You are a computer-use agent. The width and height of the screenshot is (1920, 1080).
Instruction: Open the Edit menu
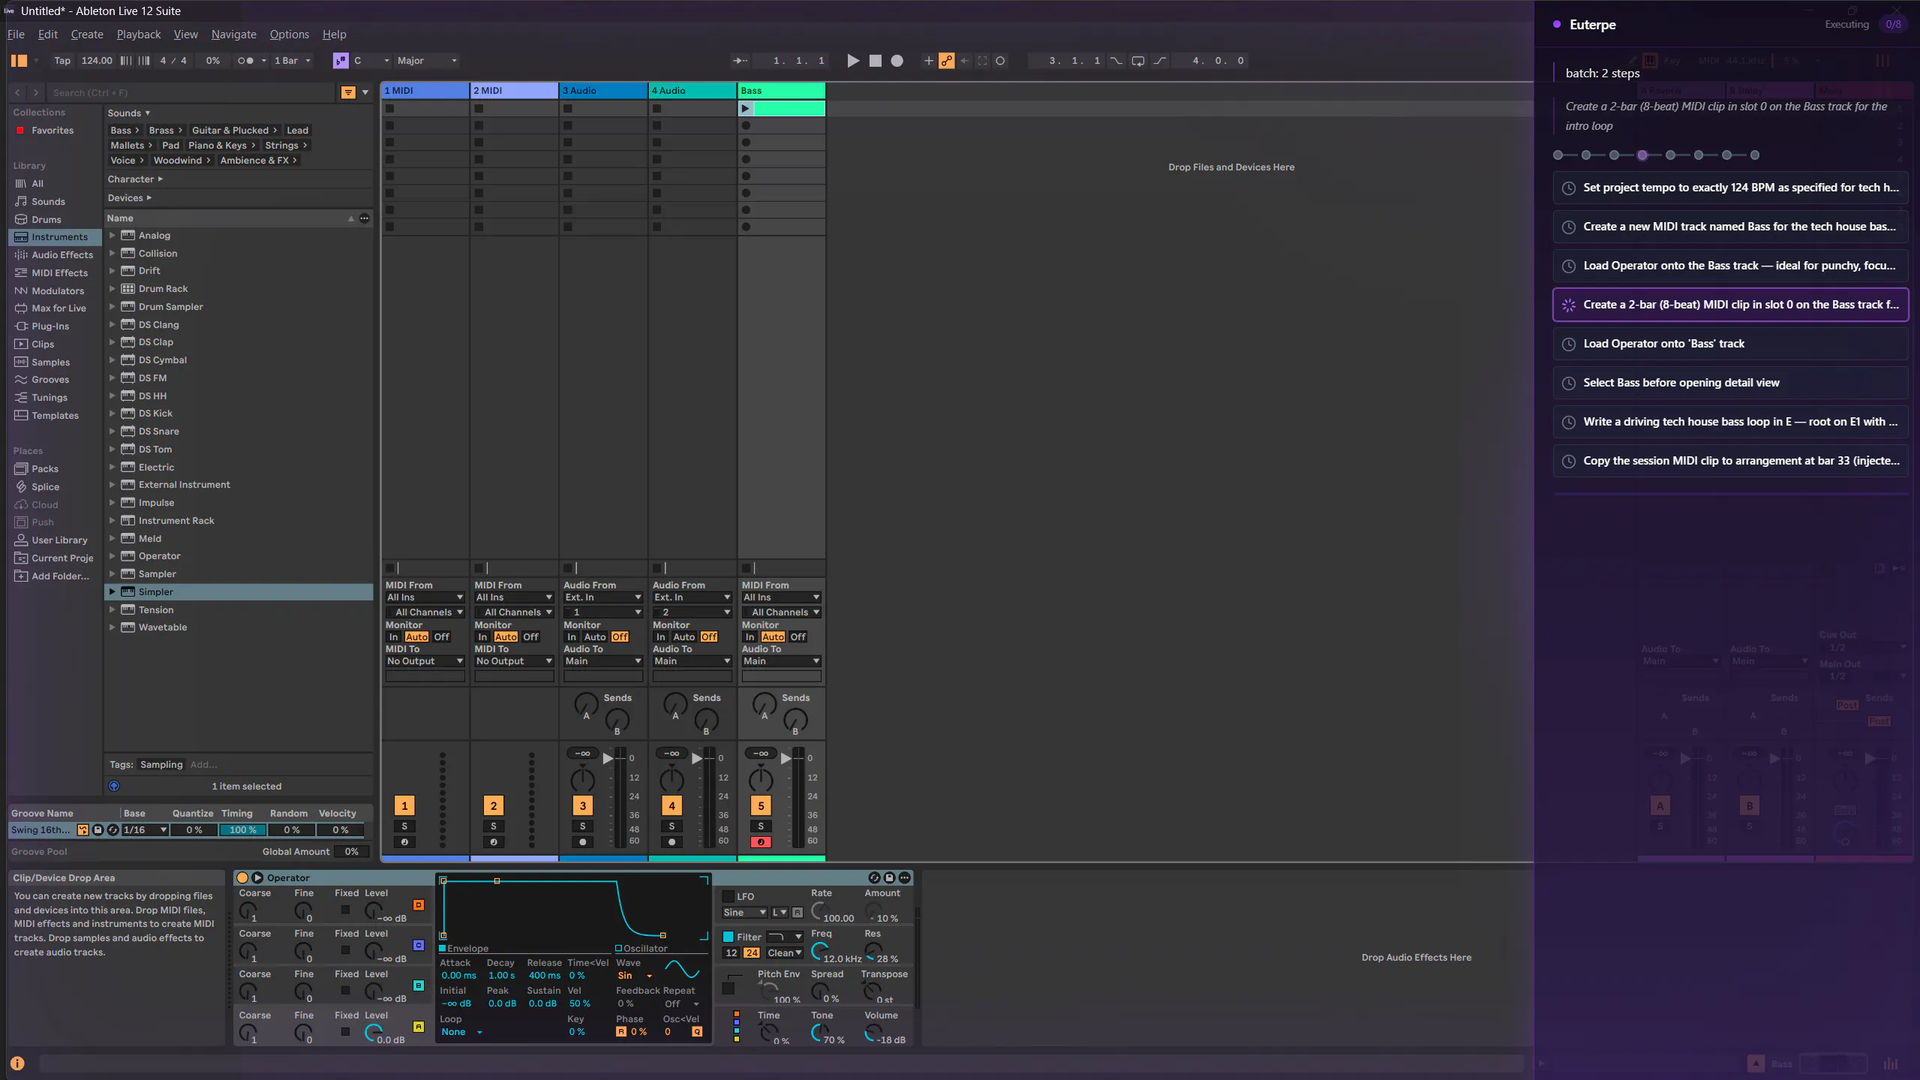[48, 35]
